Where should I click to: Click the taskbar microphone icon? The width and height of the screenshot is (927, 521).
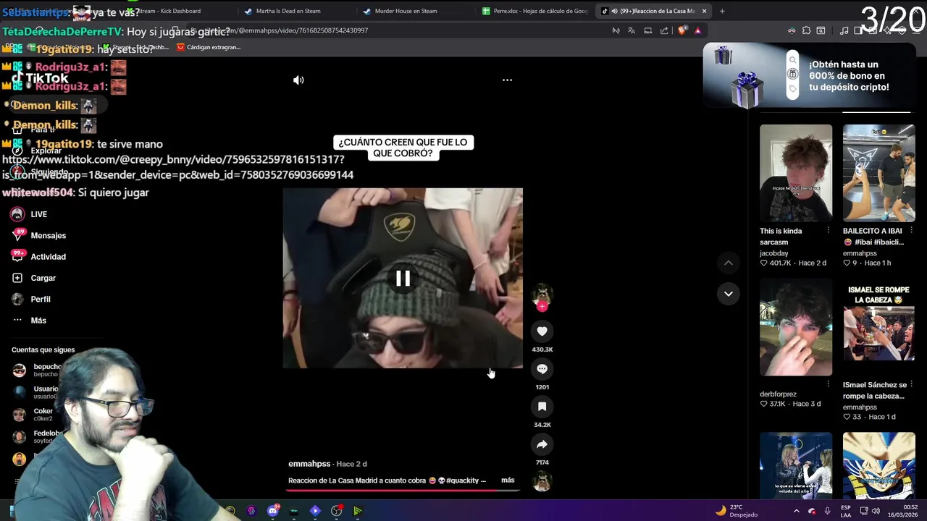point(827,511)
